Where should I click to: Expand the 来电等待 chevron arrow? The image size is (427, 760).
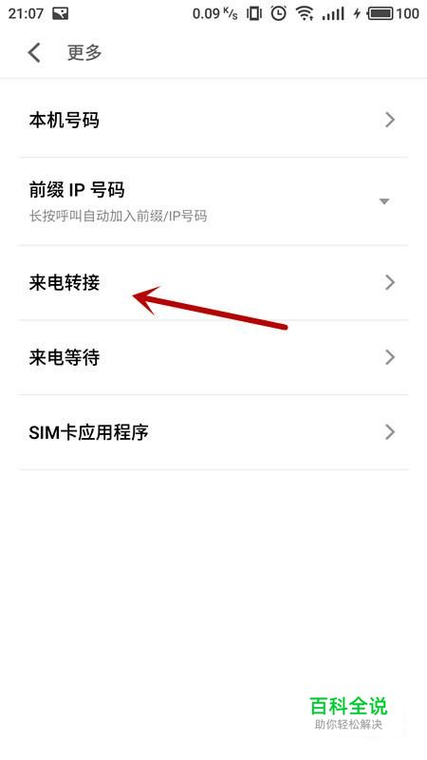(390, 357)
